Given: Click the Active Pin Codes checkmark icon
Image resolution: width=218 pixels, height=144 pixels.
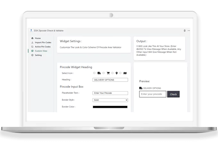Looking at the screenshot, I should (32, 47).
